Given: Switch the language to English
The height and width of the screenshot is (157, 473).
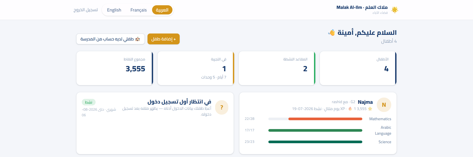Looking at the screenshot, I should click(x=114, y=10).
